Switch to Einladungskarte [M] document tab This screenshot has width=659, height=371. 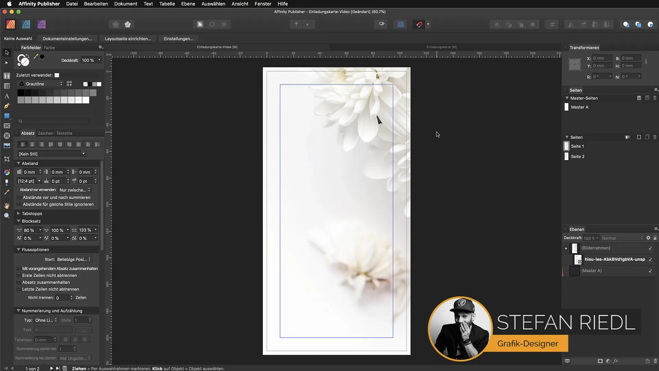tap(441, 47)
